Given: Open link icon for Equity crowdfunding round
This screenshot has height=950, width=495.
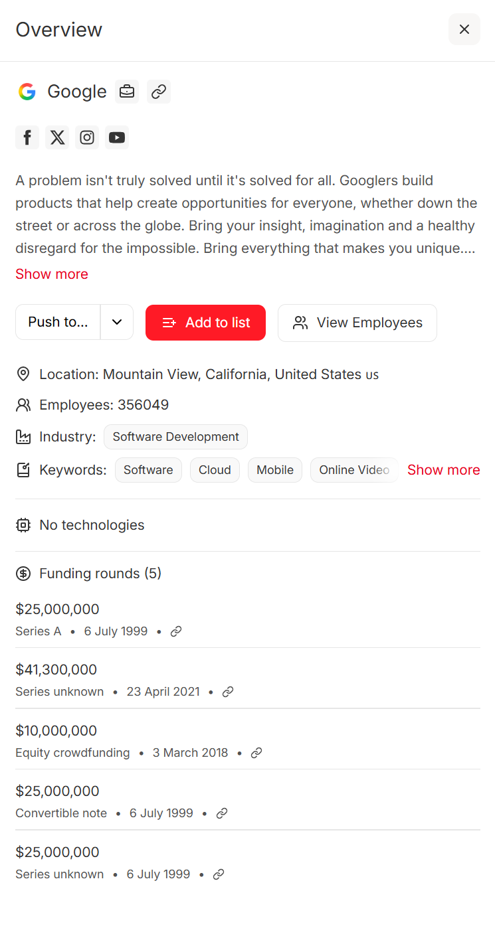Looking at the screenshot, I should (256, 753).
